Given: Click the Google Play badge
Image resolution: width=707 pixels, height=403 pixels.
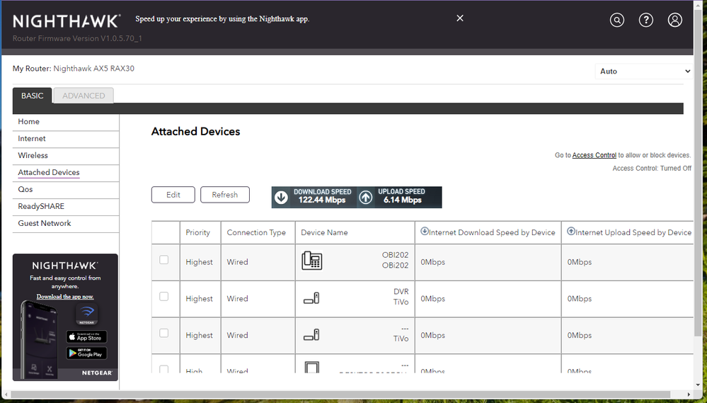Looking at the screenshot, I should click(86, 353).
